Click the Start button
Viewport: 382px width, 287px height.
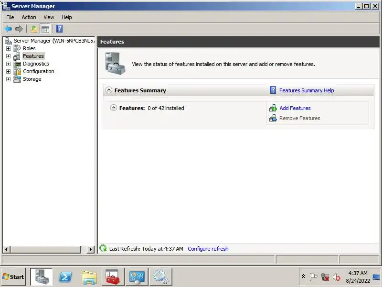pos(13,277)
